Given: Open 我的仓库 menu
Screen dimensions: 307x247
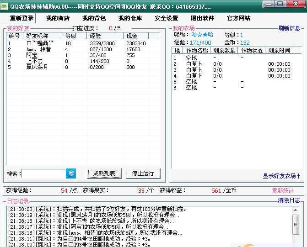Looking at the screenshot, I should pos(130,18).
